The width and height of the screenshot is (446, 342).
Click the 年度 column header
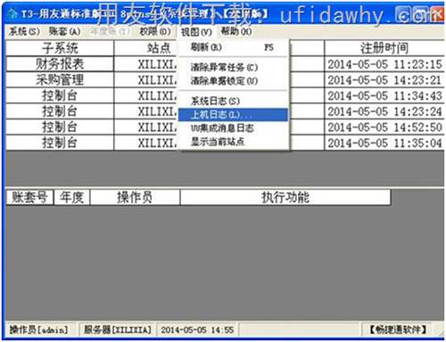tap(71, 197)
